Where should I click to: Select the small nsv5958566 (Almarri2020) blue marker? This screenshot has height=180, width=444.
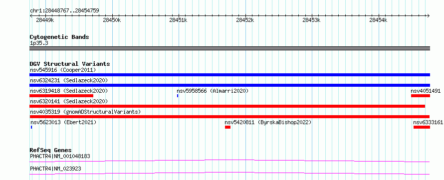[178, 96]
